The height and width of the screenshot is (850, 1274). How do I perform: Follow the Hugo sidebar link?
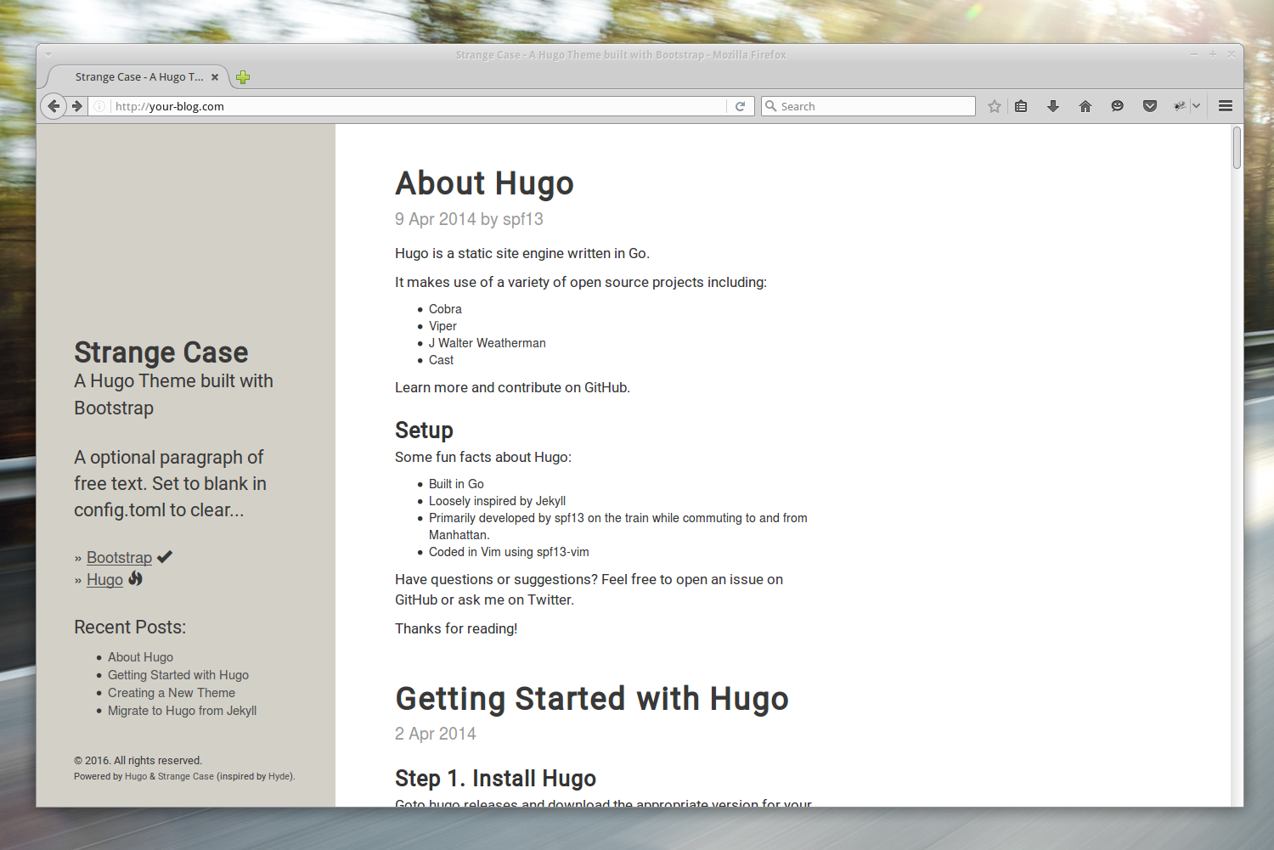104,580
